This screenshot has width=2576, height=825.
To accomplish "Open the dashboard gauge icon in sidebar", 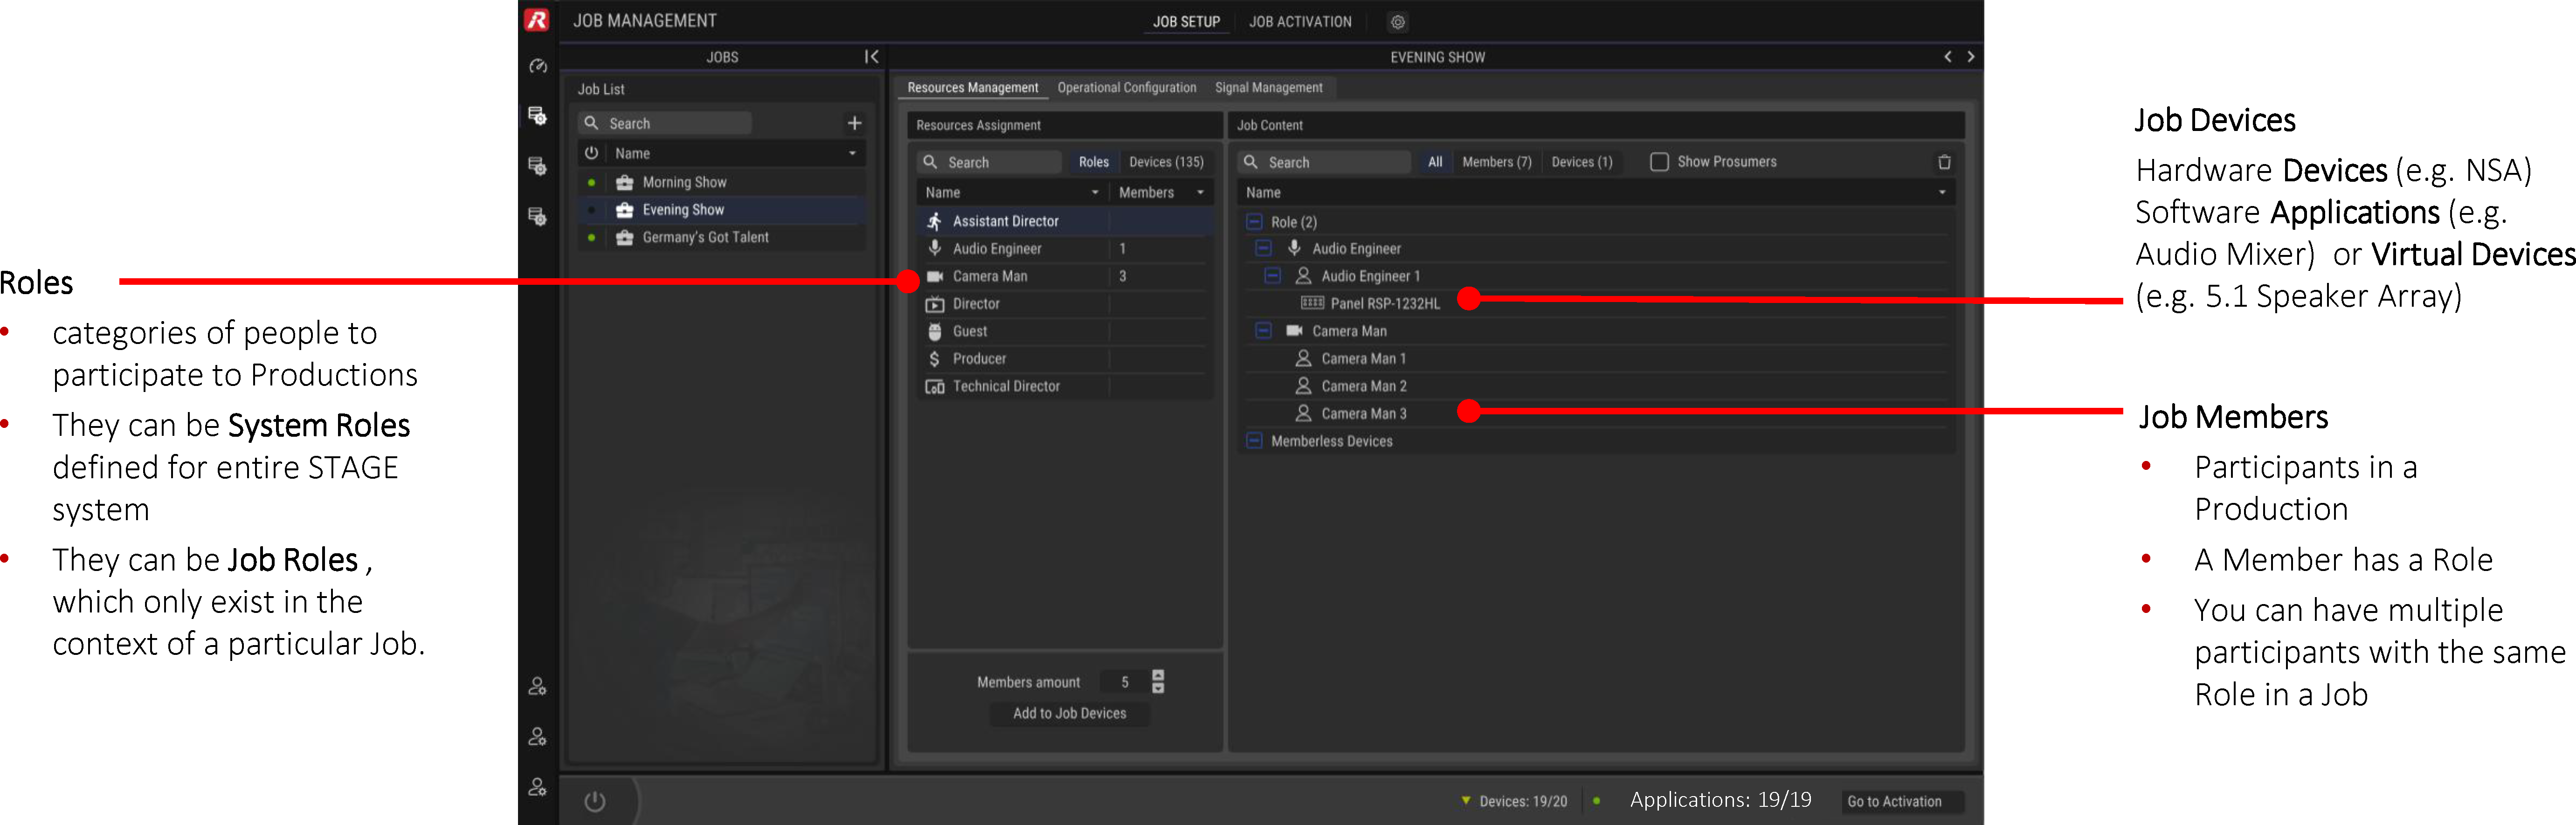I will point(538,66).
